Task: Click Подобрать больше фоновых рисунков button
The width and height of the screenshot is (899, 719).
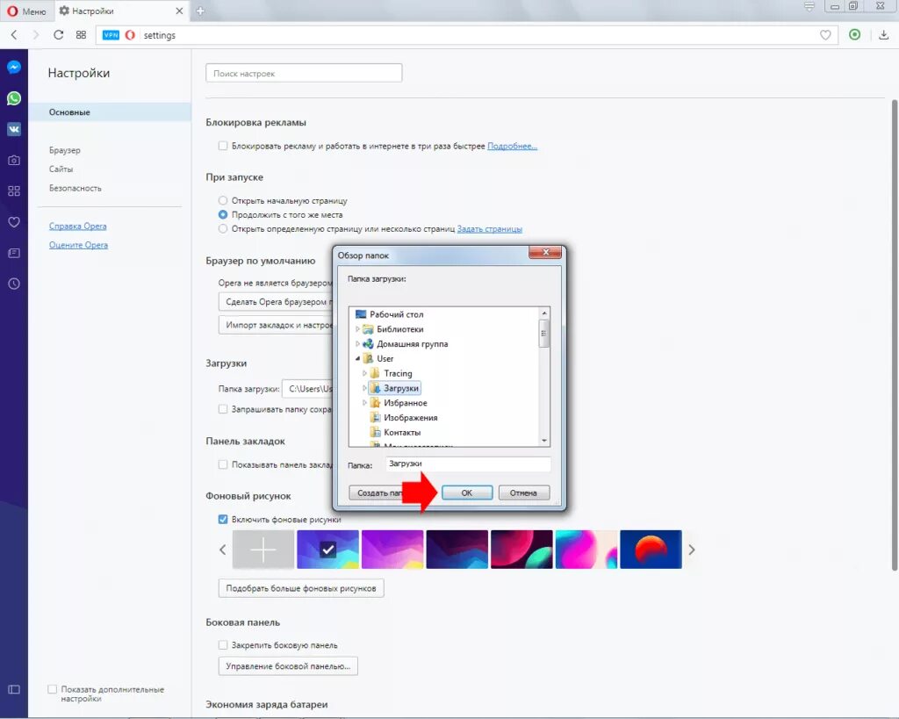Action: click(x=301, y=588)
